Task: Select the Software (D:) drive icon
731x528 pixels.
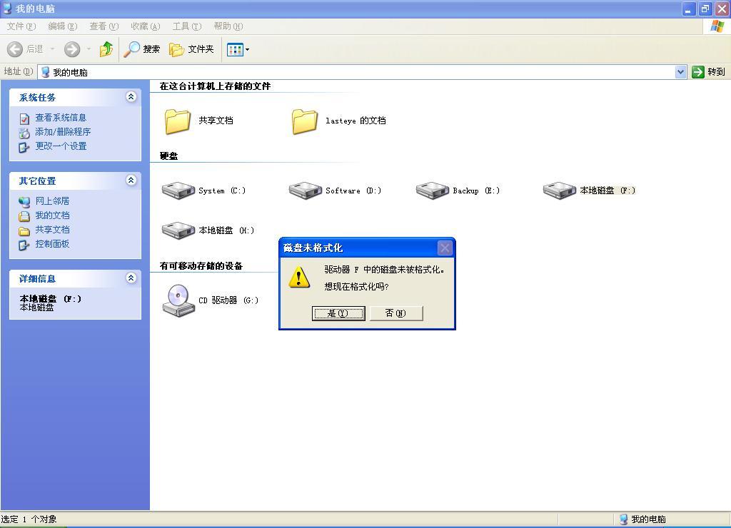Action: pos(306,191)
